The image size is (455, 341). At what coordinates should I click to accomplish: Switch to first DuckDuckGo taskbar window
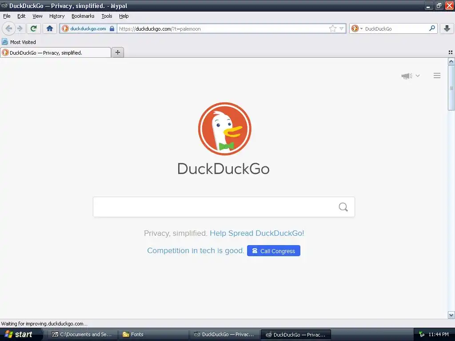[224, 334]
